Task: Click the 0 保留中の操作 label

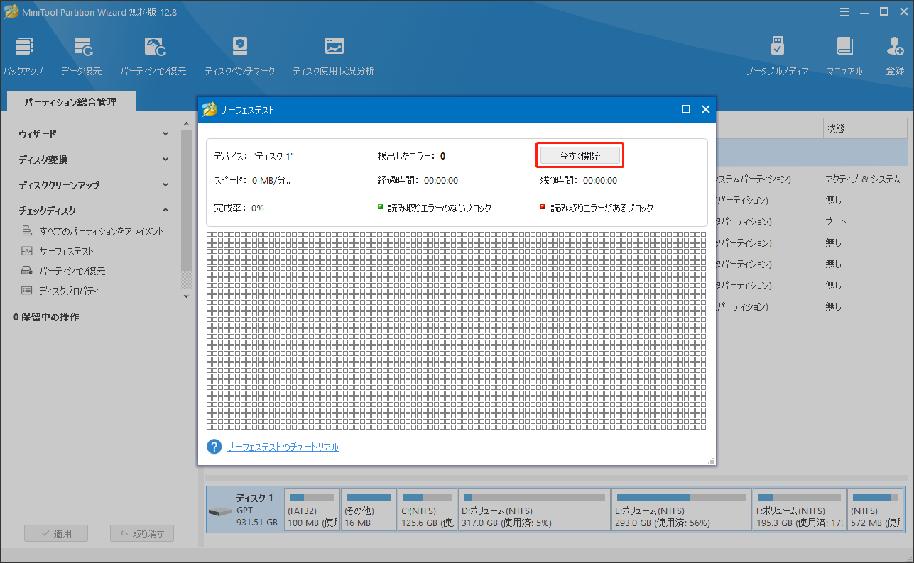Action: (x=46, y=317)
